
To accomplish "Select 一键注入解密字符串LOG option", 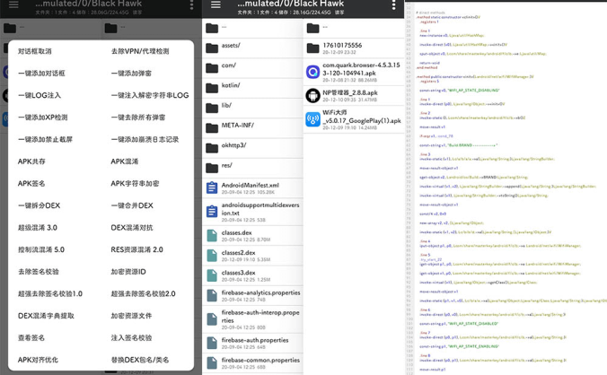I will (150, 95).
